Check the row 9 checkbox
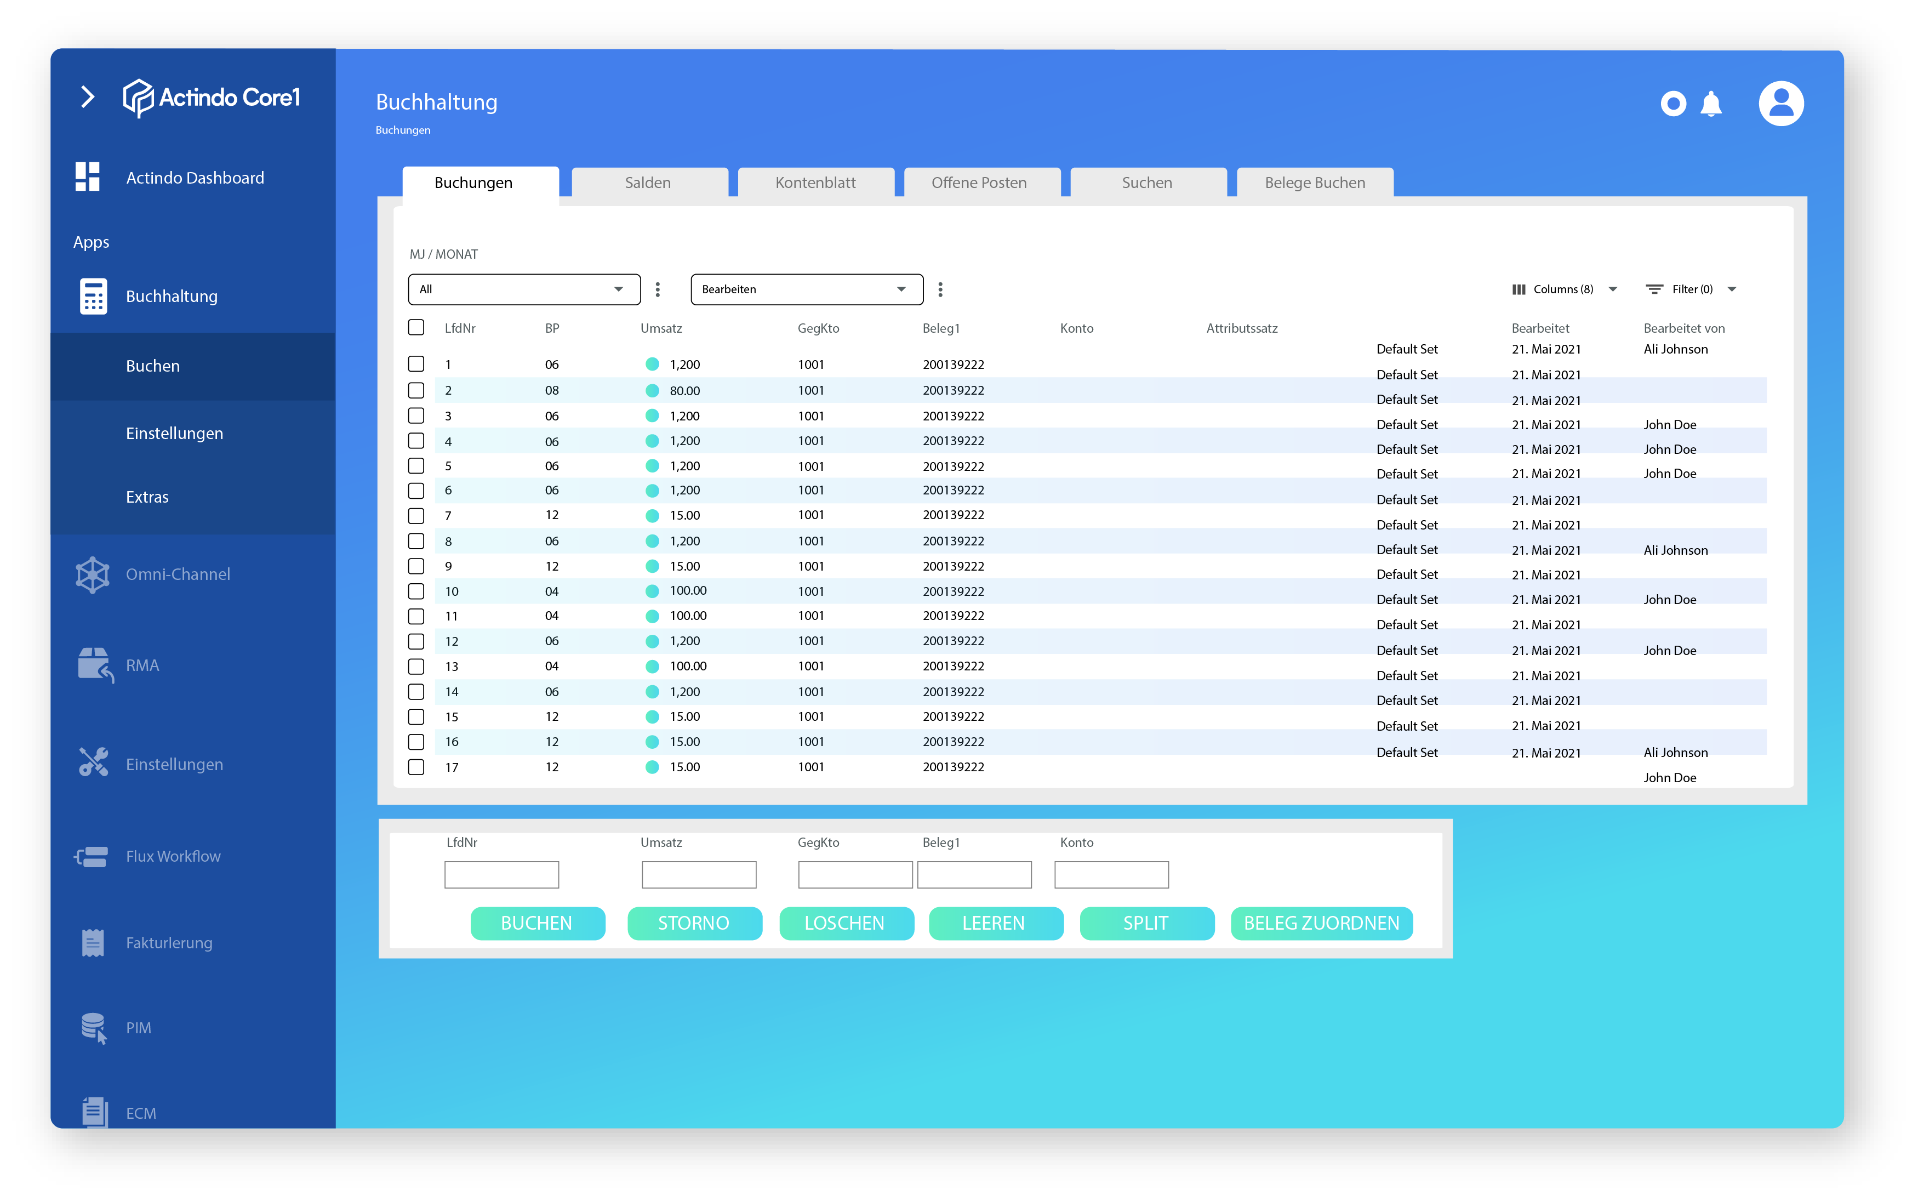The image size is (1918, 1201). 416,566
